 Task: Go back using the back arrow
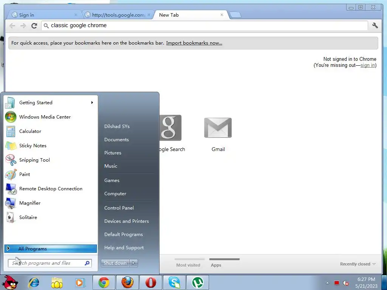[x=12, y=26]
